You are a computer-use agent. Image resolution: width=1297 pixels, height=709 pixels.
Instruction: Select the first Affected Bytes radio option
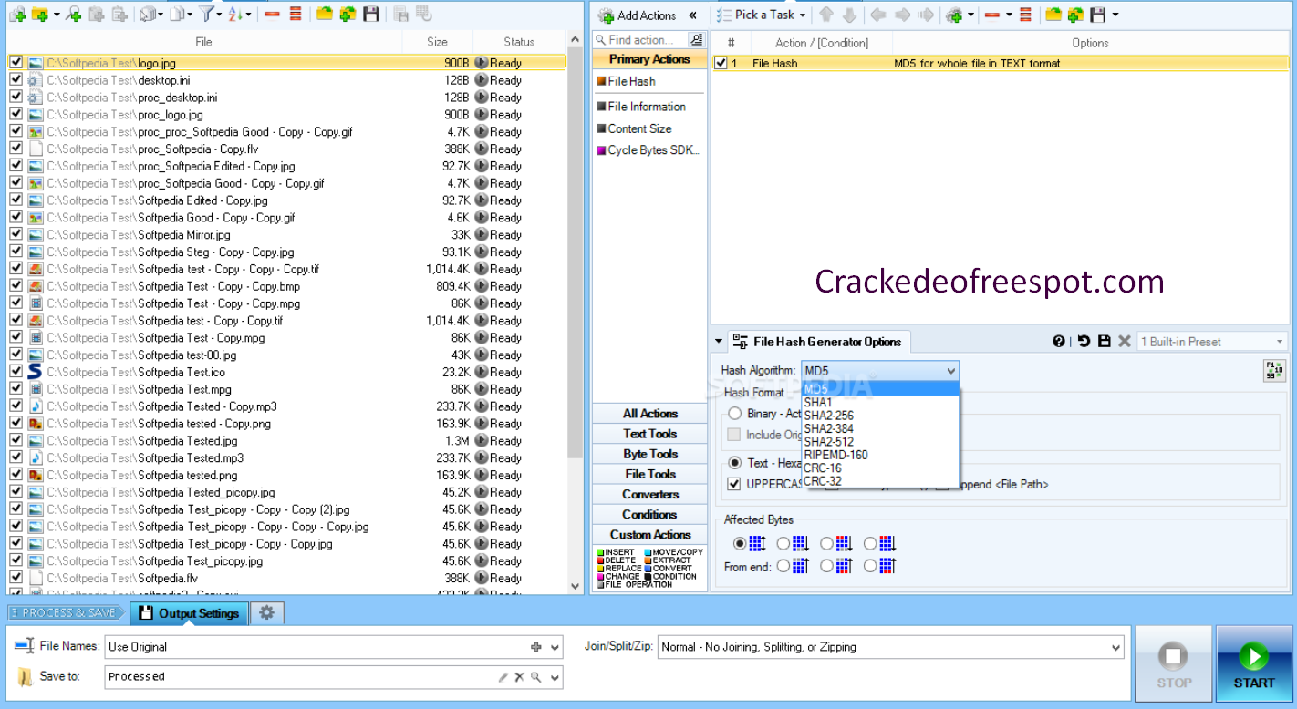point(739,543)
